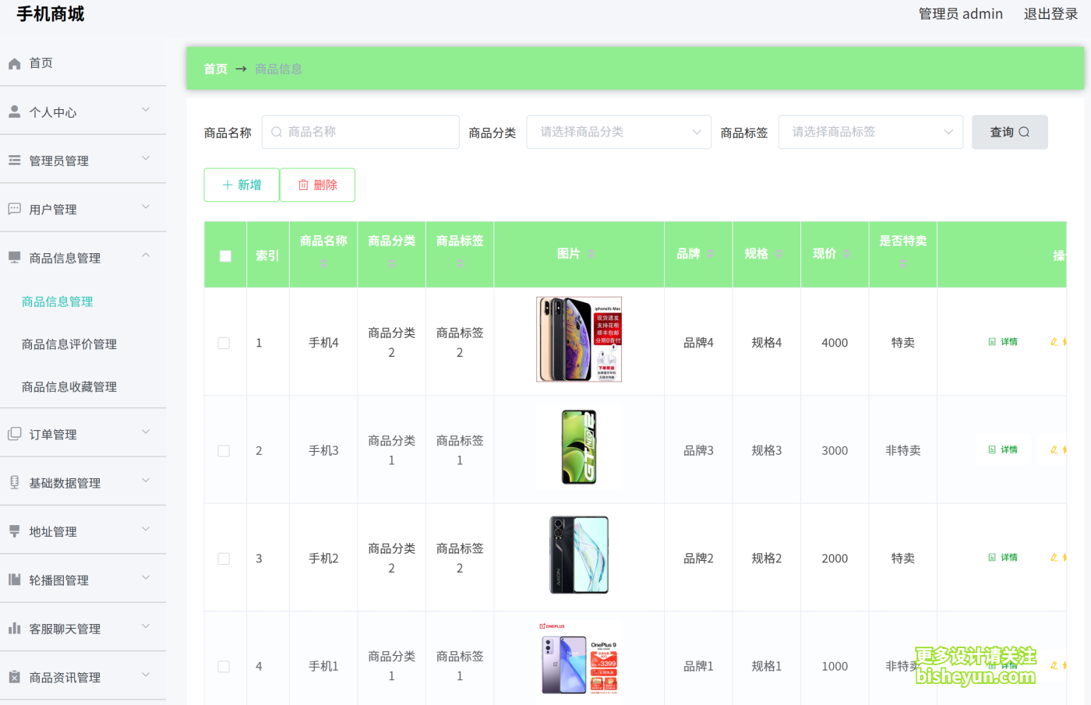The height and width of the screenshot is (705, 1091).
Task: Click the magnifier icon inside the 商品名称 field
Action: click(276, 132)
